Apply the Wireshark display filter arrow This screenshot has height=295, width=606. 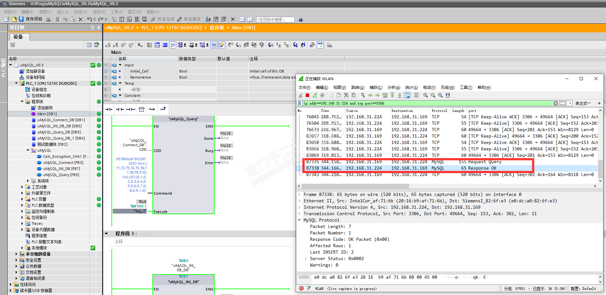[563, 103]
